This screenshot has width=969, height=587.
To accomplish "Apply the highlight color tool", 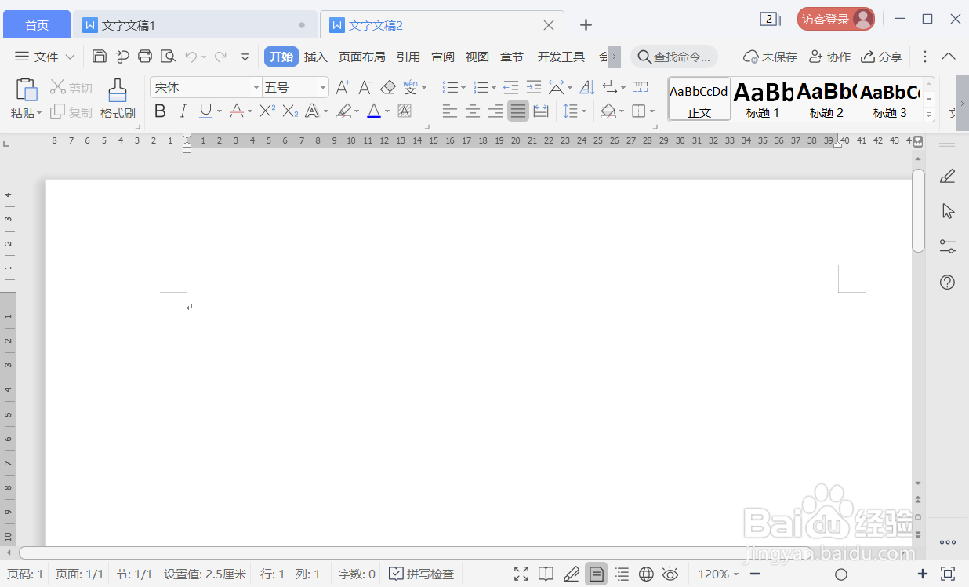I will tap(345, 111).
